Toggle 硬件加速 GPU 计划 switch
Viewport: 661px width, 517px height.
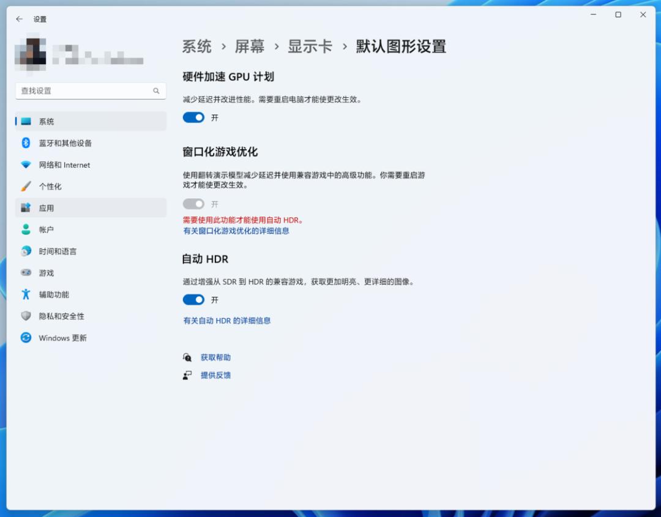[x=193, y=117]
